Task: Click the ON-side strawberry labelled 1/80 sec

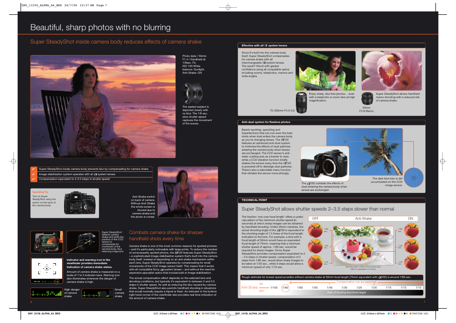Action: click(x=412, y=230)
